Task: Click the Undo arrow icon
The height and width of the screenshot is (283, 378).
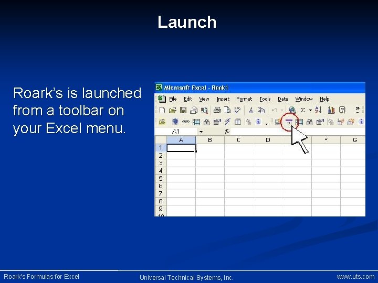Action: coord(275,110)
